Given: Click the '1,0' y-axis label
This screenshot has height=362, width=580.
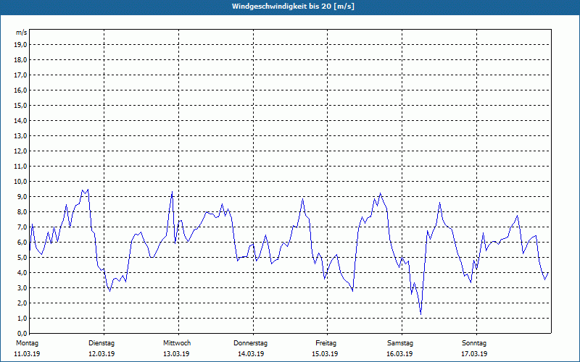Looking at the screenshot, I should click(22, 318).
